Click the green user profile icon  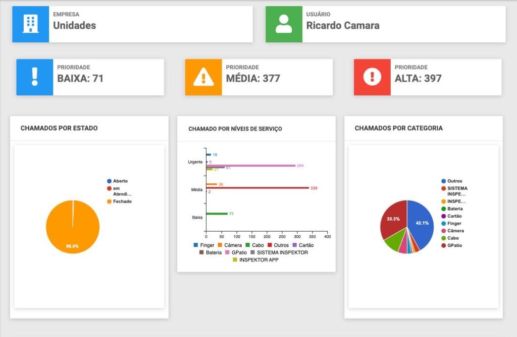coord(284,24)
